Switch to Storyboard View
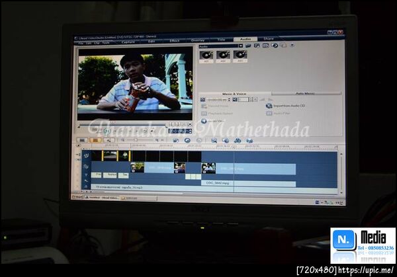Viewport: 397px width, 277px height. (82, 140)
